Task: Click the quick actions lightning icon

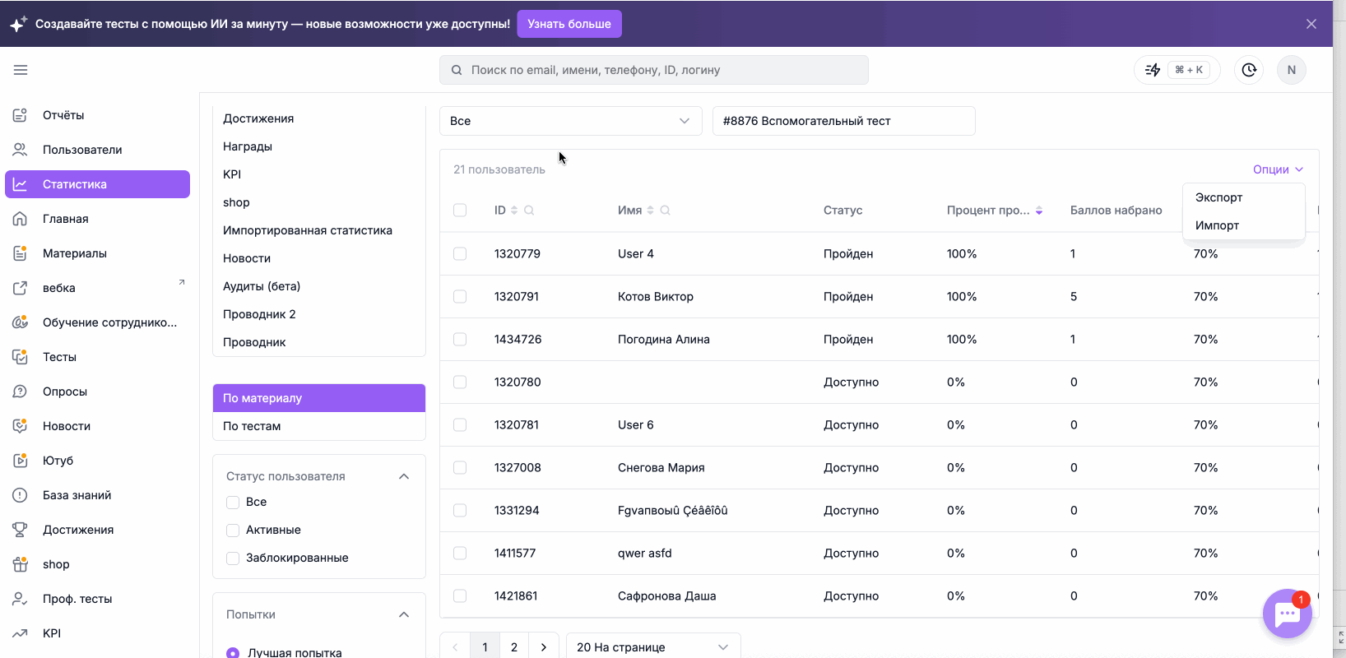Action: 1153,70
